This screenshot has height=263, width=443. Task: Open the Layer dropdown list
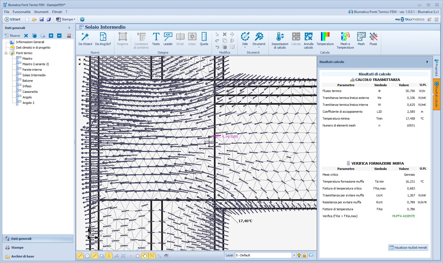point(294,255)
